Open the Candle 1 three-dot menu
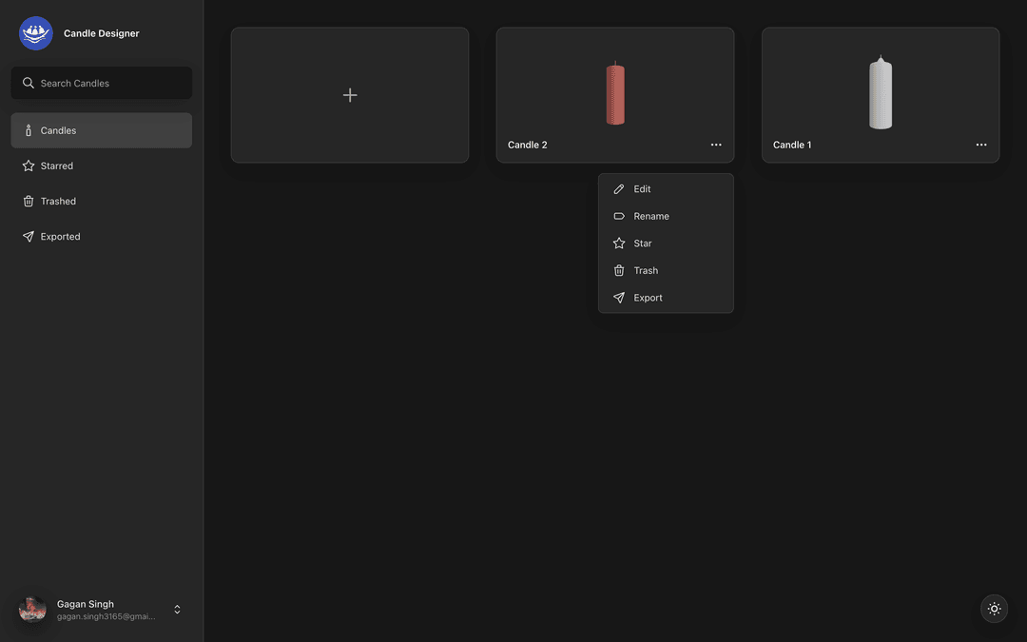This screenshot has height=642, width=1027. tap(981, 145)
